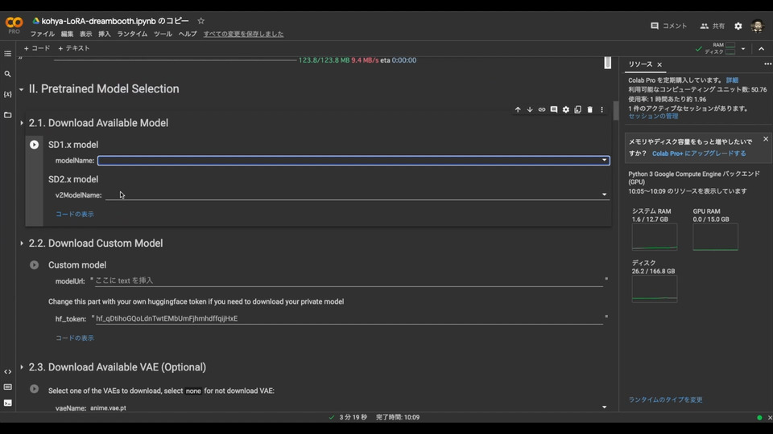Open the コメント button
Screen dimensions: 773x434
click(669, 26)
